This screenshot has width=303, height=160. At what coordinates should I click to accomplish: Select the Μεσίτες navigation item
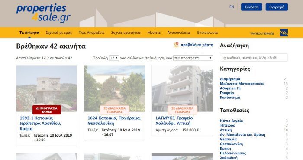(154, 33)
